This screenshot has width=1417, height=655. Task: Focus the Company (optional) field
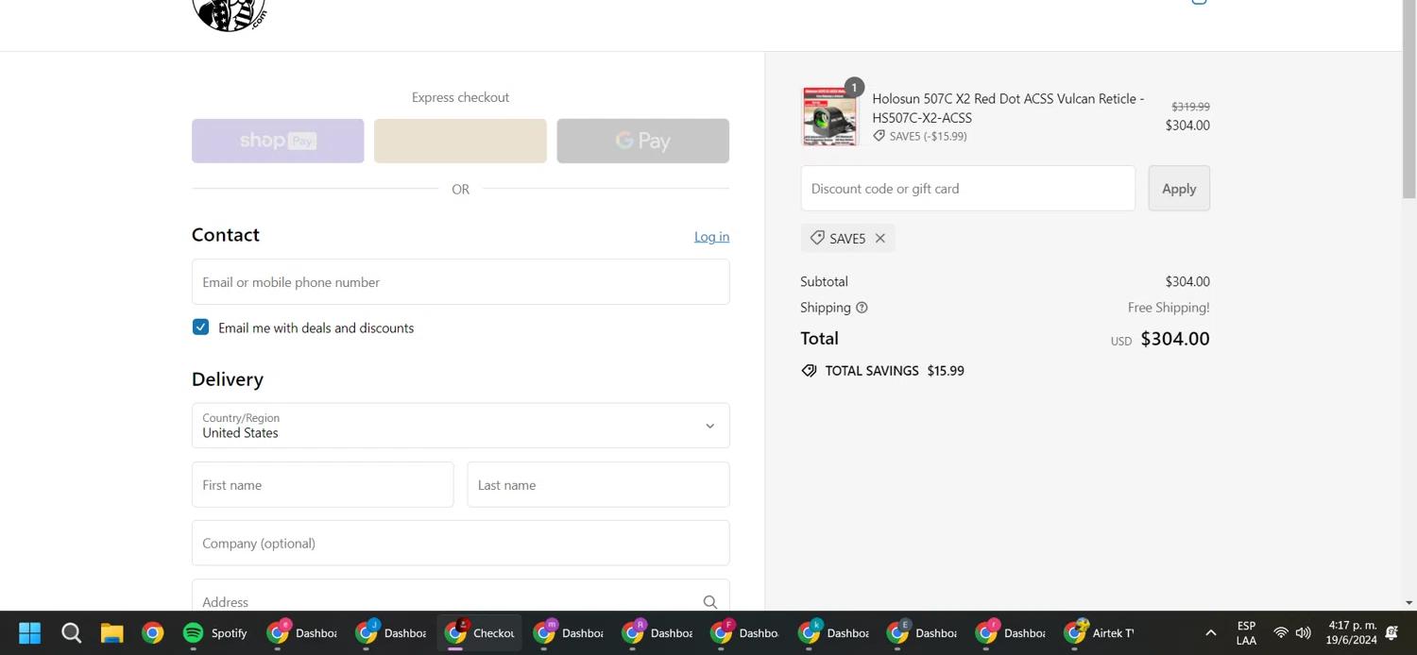pos(460,543)
